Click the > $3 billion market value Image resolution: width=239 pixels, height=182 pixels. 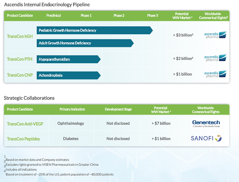tap(183, 35)
